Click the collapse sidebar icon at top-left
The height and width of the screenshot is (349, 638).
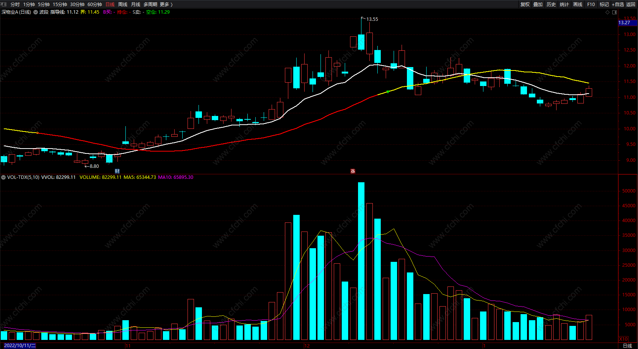pyautogui.click(x=4, y=4)
